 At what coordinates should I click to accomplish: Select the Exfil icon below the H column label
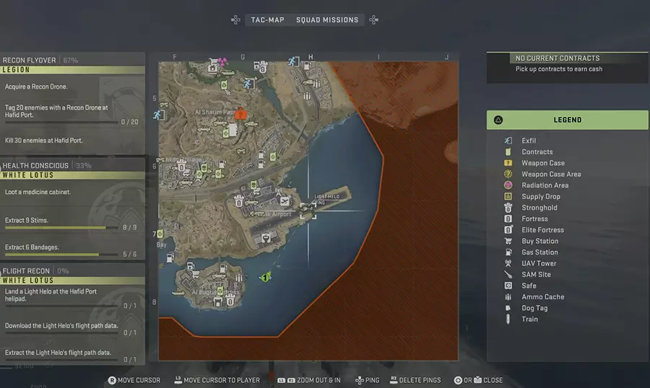pos(293,62)
